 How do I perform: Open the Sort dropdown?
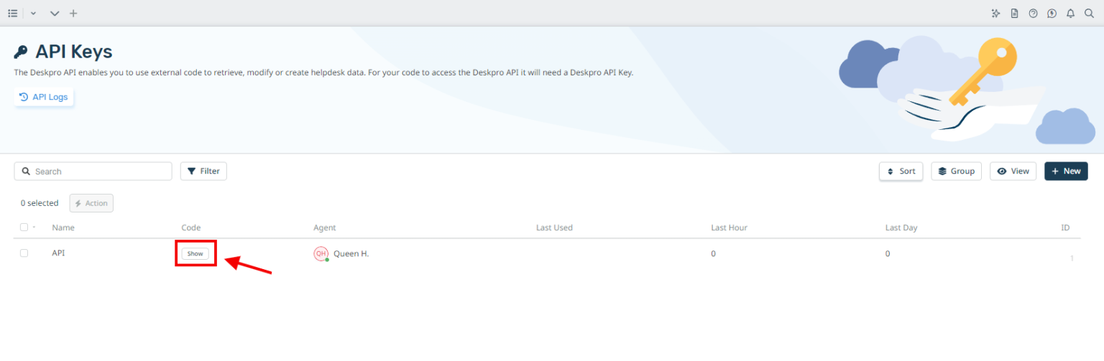click(x=901, y=171)
